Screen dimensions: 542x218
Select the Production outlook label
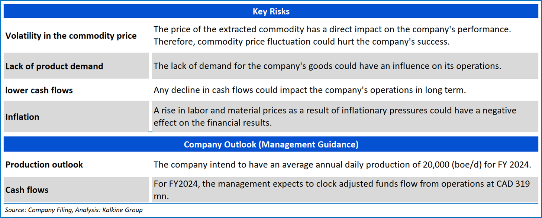coord(44,165)
